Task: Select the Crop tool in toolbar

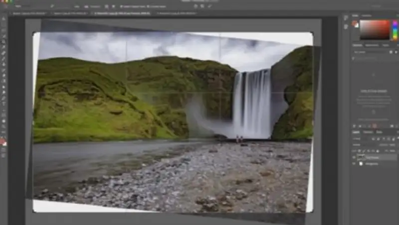Action: point(3,41)
